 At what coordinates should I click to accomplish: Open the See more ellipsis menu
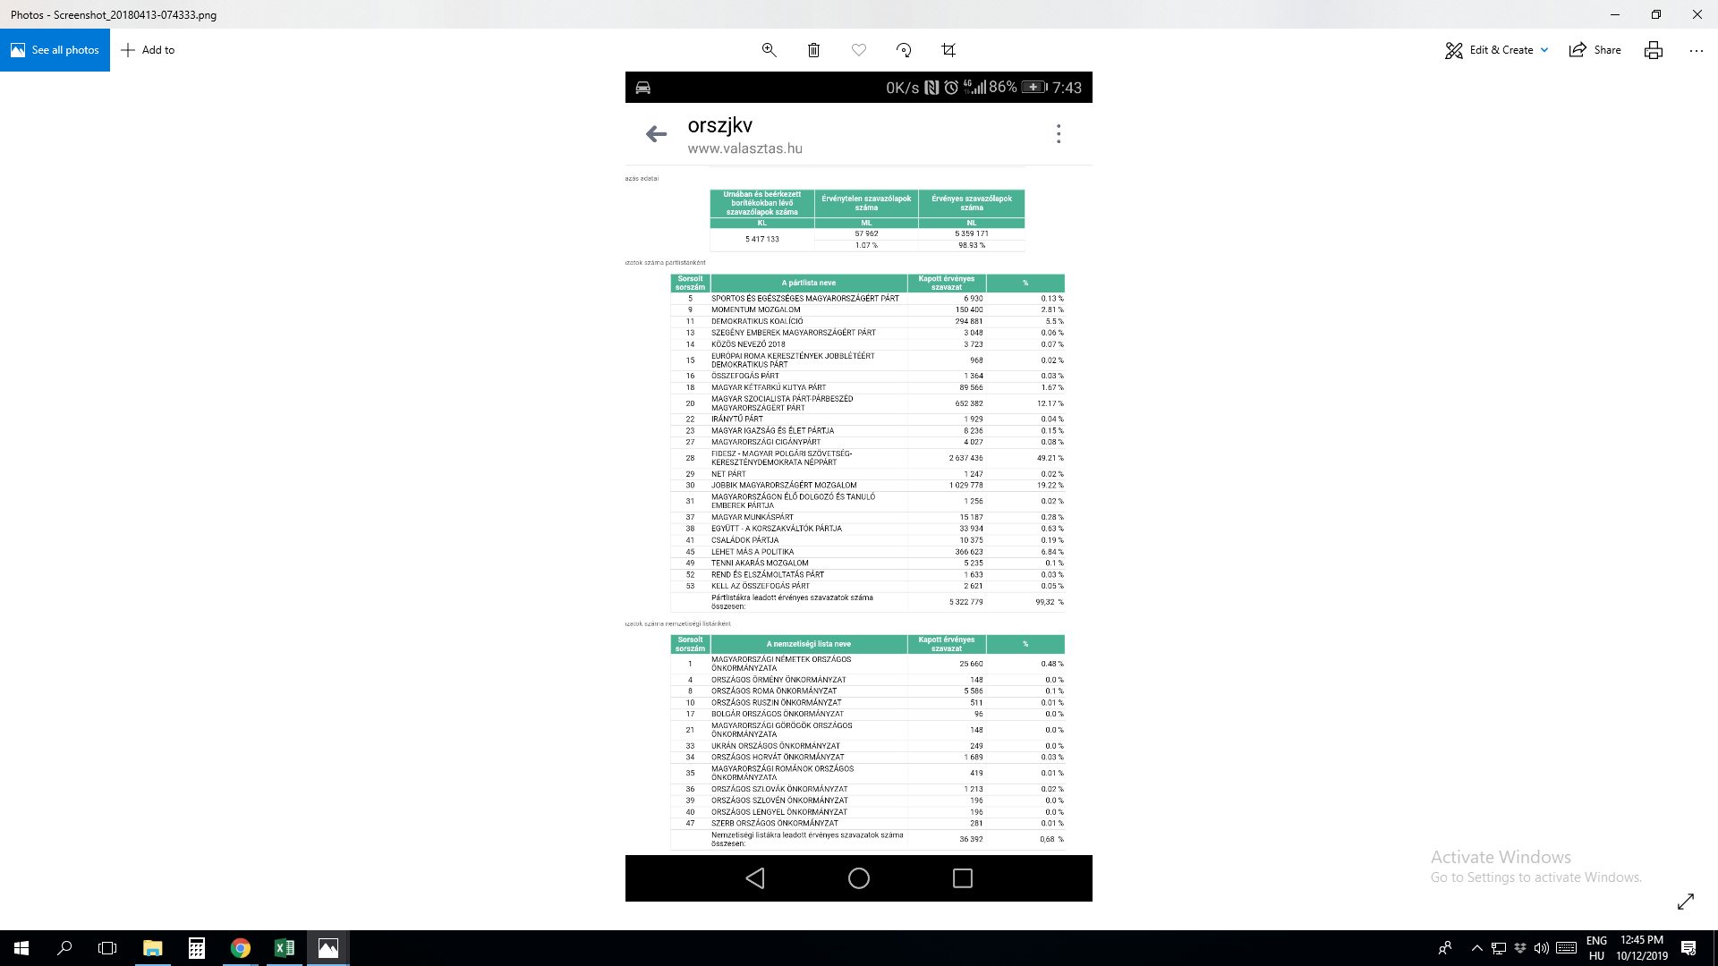click(1696, 50)
